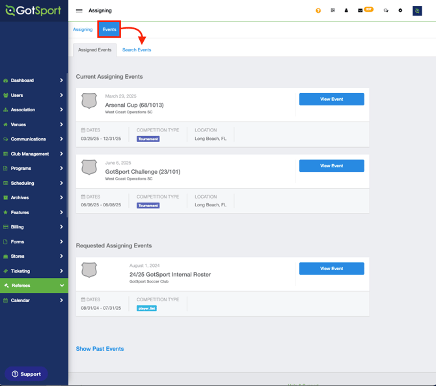The height and width of the screenshot is (386, 436).
Task: Click the mail notification count badge
Action: click(x=368, y=9)
